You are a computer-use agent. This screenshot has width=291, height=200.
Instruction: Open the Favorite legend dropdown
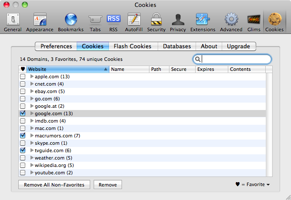point(253,184)
